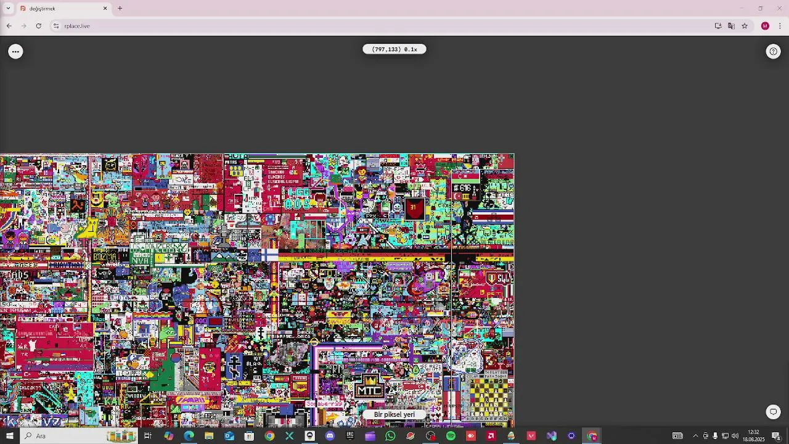
Task: Open Visual Studio from the taskbar
Action: coord(552,436)
